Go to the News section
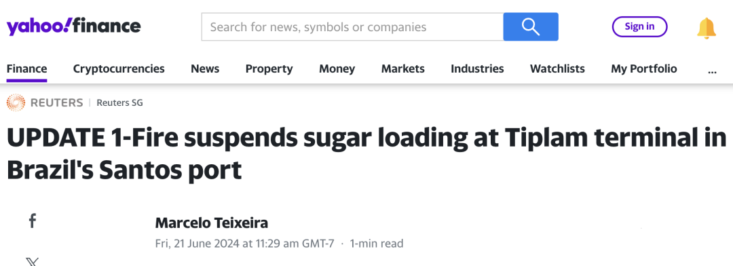Screen dimensions: 733x266 tap(205, 69)
